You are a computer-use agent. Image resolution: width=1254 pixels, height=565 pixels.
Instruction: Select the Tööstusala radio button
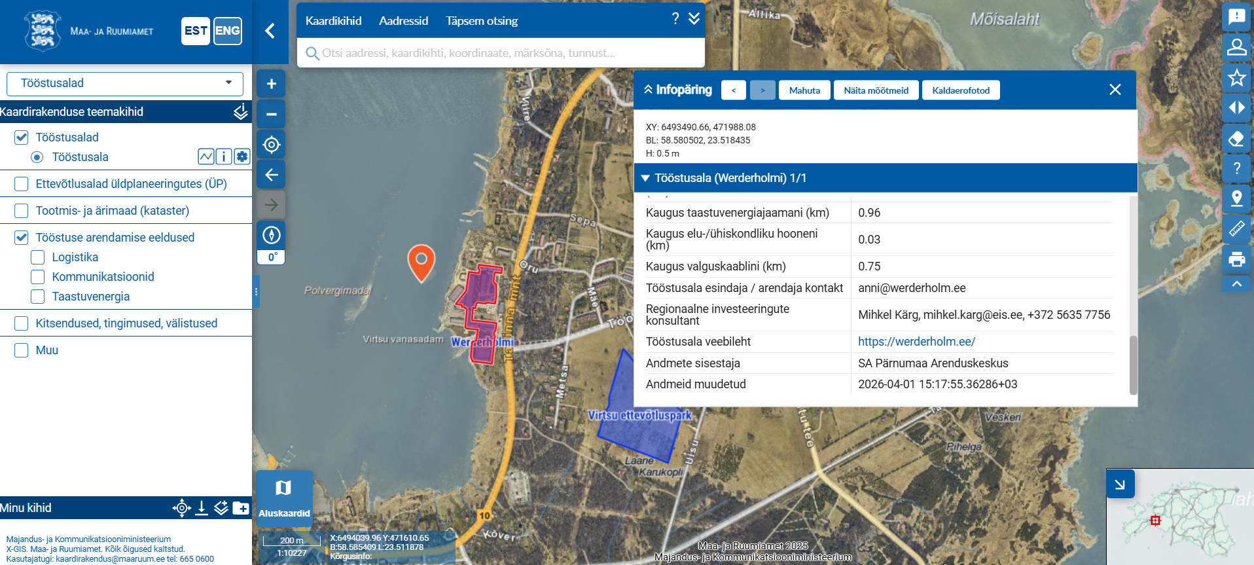[x=37, y=157]
